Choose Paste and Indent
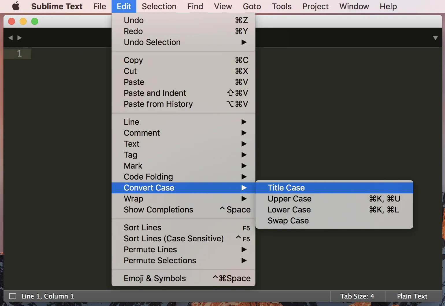 183,93
